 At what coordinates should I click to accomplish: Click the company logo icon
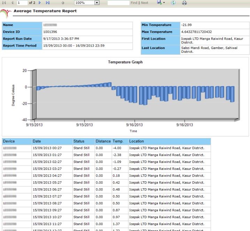tap(6, 13)
